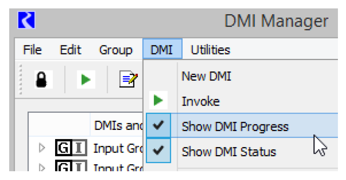The height and width of the screenshot is (180, 346).
Task: Choose New DMI from the menu
Action: (206, 76)
